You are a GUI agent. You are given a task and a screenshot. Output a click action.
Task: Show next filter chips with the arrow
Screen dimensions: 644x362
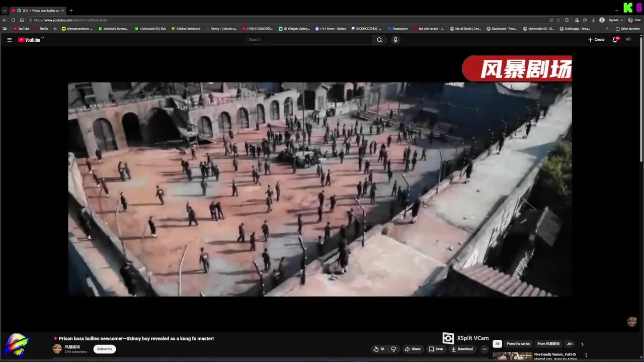click(582, 344)
